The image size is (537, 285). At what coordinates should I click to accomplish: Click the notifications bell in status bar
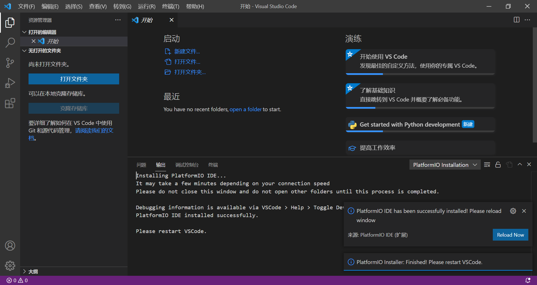pos(528,280)
